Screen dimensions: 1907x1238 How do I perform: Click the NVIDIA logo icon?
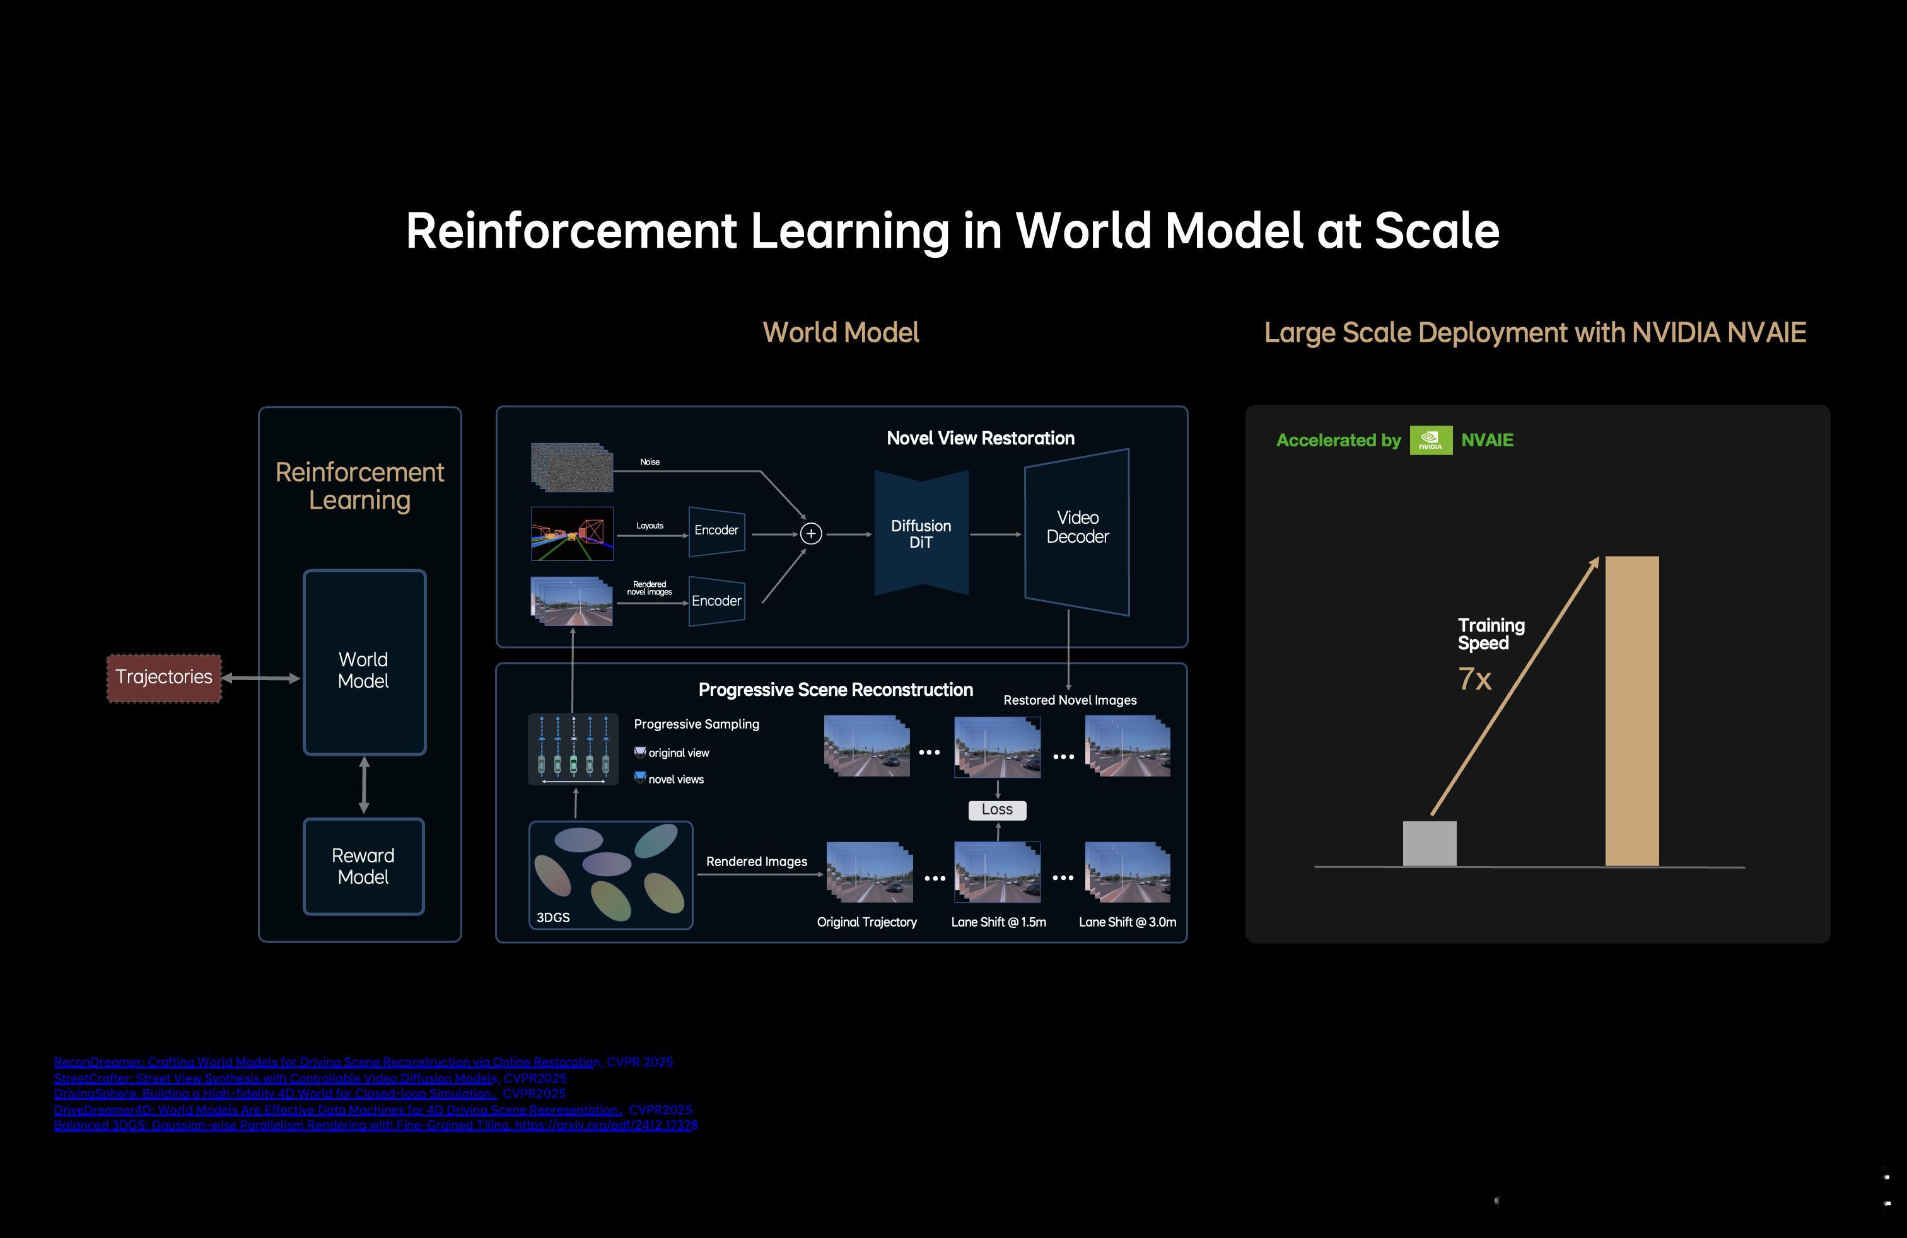click(x=1430, y=439)
